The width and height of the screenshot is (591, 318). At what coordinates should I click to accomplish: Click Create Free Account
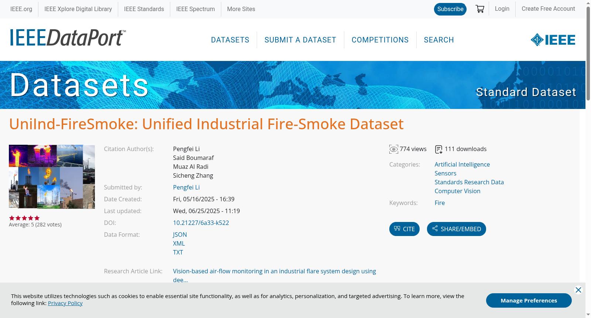pos(548,8)
